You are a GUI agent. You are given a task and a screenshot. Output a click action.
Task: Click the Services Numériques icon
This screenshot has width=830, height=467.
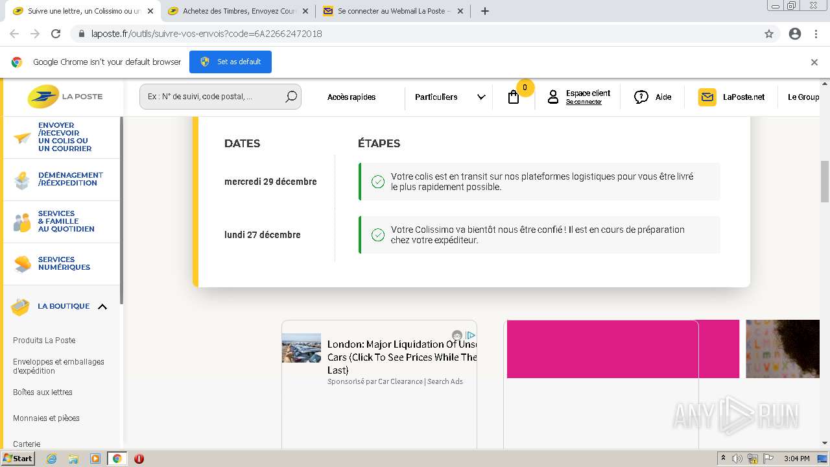22,264
